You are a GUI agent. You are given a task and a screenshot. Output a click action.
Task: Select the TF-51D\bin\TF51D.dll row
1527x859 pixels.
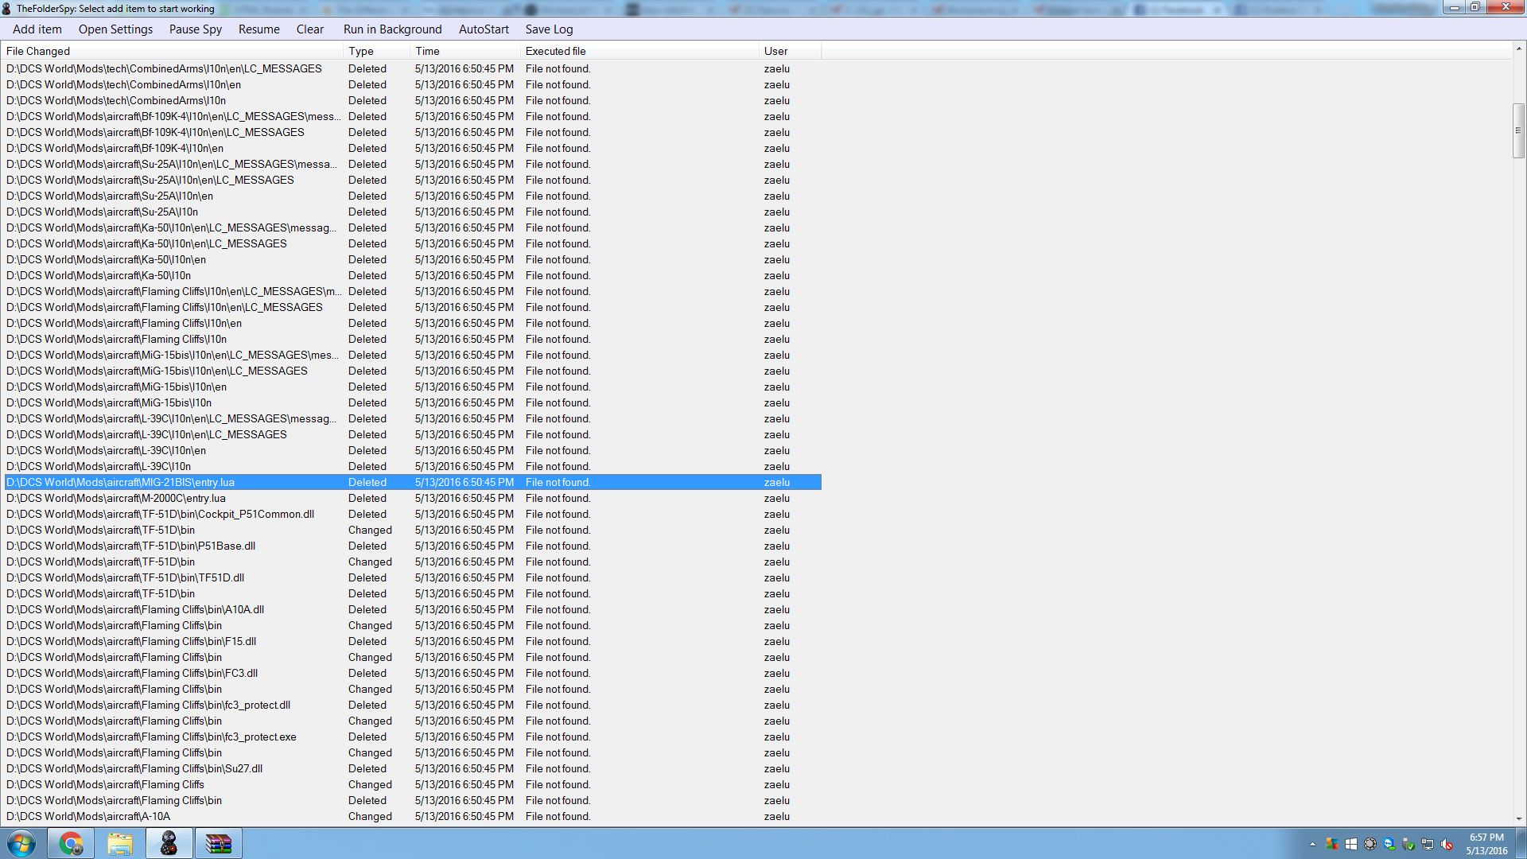pyautogui.click(x=413, y=577)
